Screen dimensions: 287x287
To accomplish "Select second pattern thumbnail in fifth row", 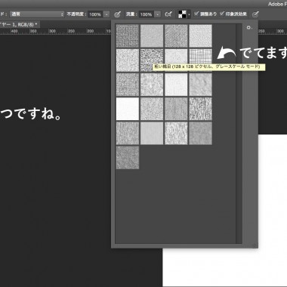I will click(152, 133).
